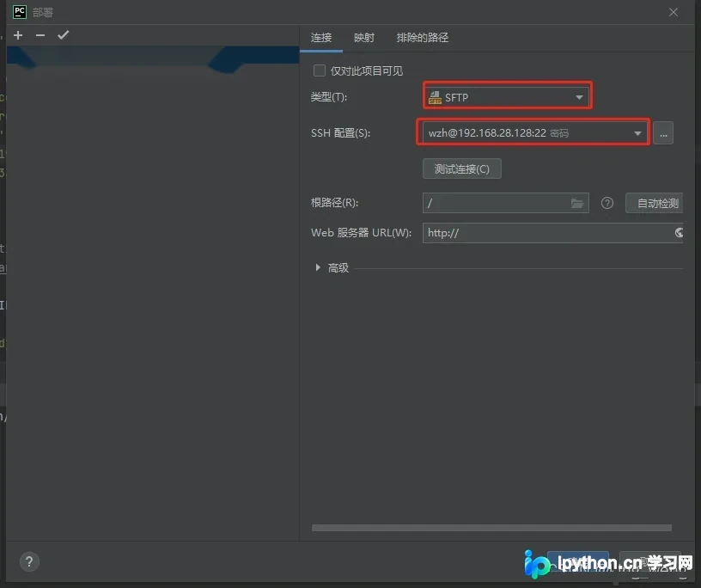Mark server as default with checkmark icon

click(63, 35)
